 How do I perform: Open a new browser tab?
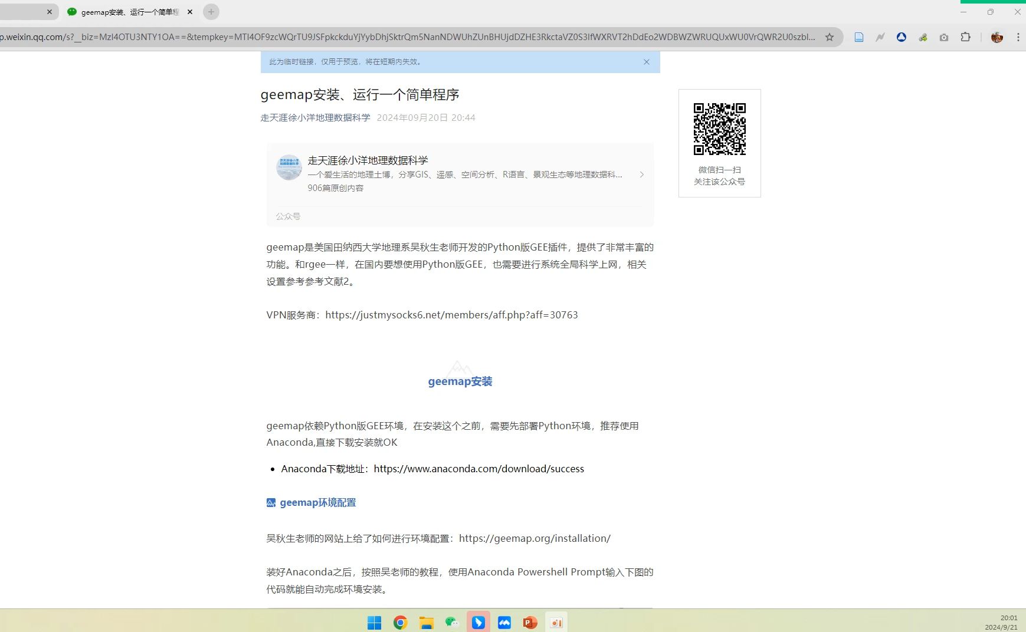point(211,12)
